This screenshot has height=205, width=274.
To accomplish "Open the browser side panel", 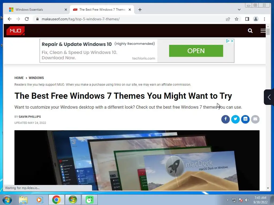I will click(x=247, y=19).
